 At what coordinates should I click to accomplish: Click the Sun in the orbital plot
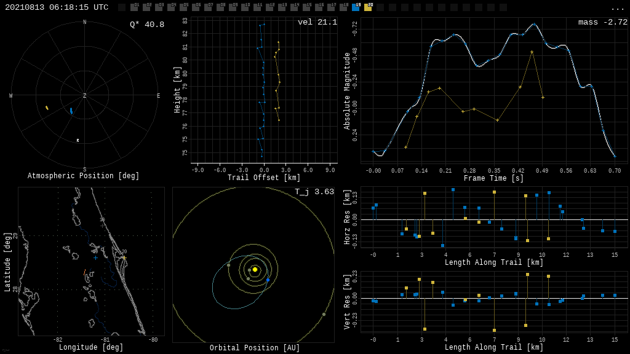(255, 269)
